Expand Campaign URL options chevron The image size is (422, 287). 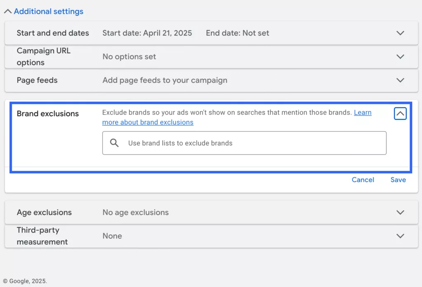[400, 56]
